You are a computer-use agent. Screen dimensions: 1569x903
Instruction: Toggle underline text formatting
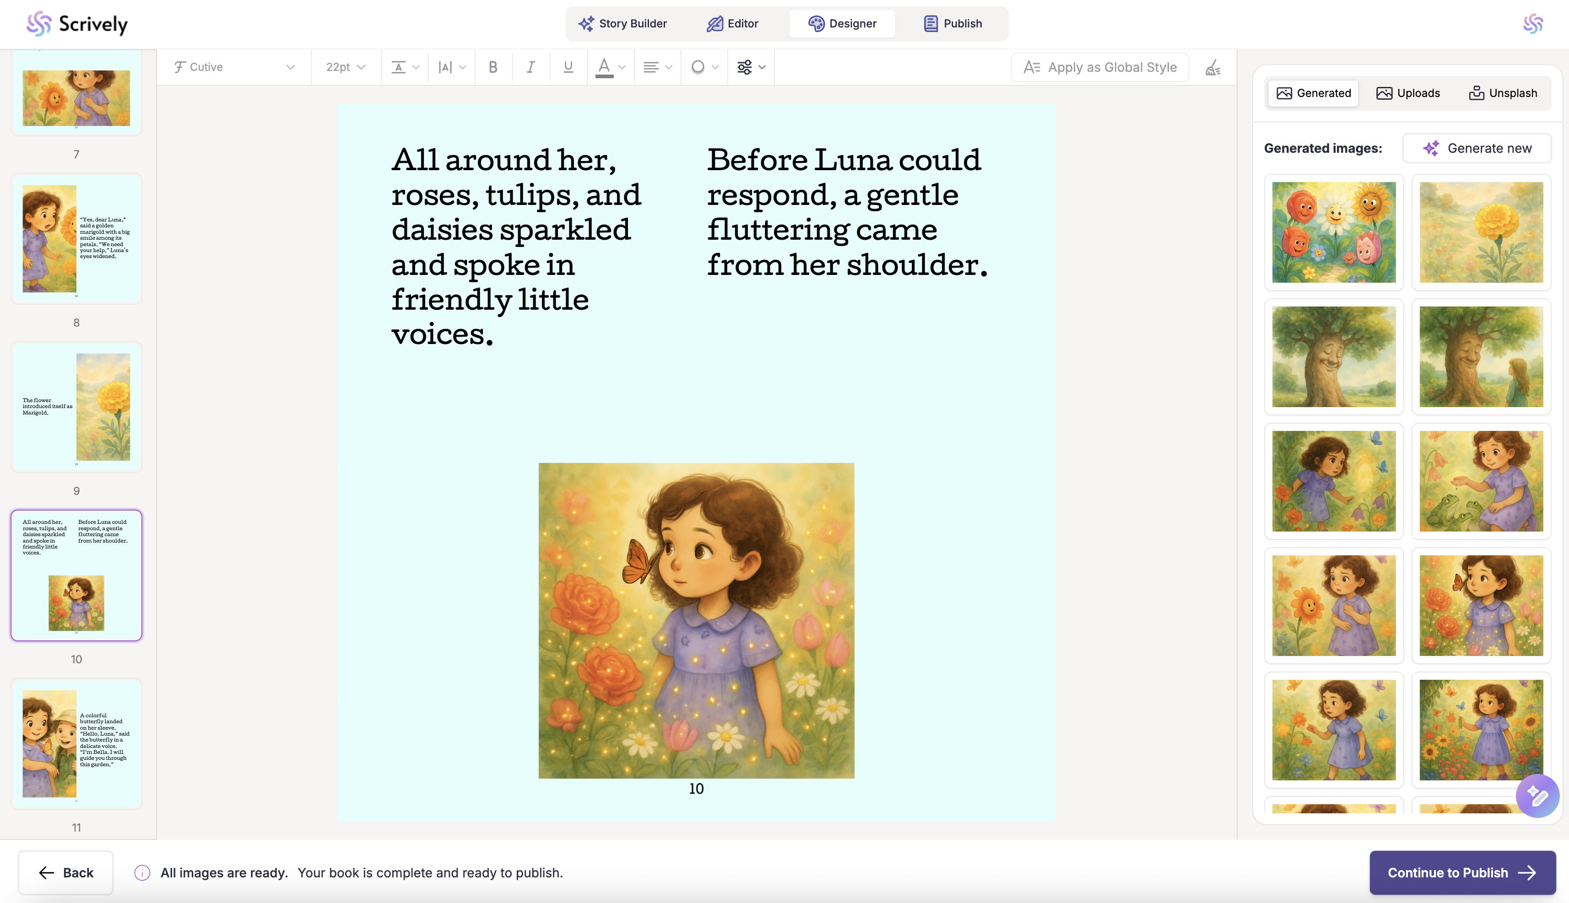(568, 67)
